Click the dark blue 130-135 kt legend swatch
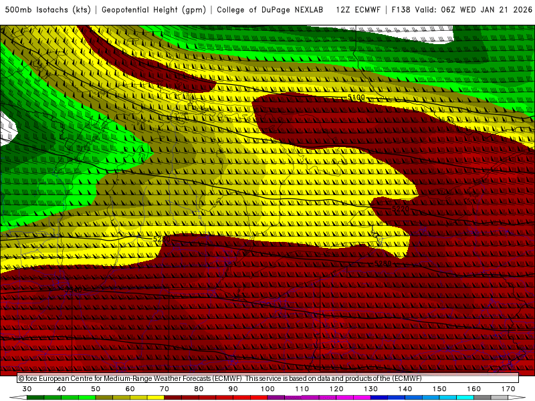Image resolution: width=535 pixels, height=401 pixels. tap(379, 397)
